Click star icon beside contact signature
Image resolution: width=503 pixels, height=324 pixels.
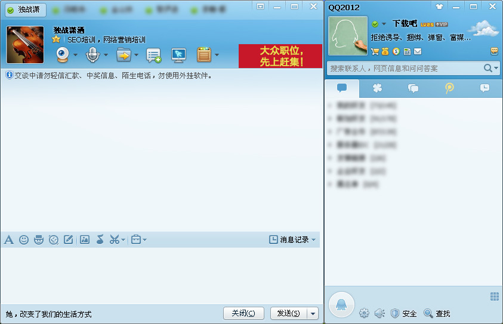point(56,39)
